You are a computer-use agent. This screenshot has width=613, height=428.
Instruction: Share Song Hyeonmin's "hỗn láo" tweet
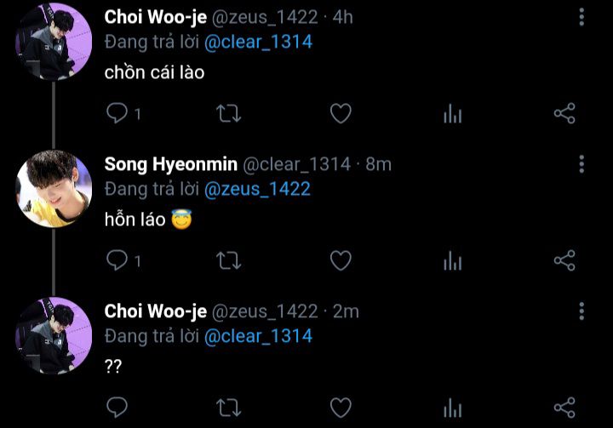[x=564, y=260]
